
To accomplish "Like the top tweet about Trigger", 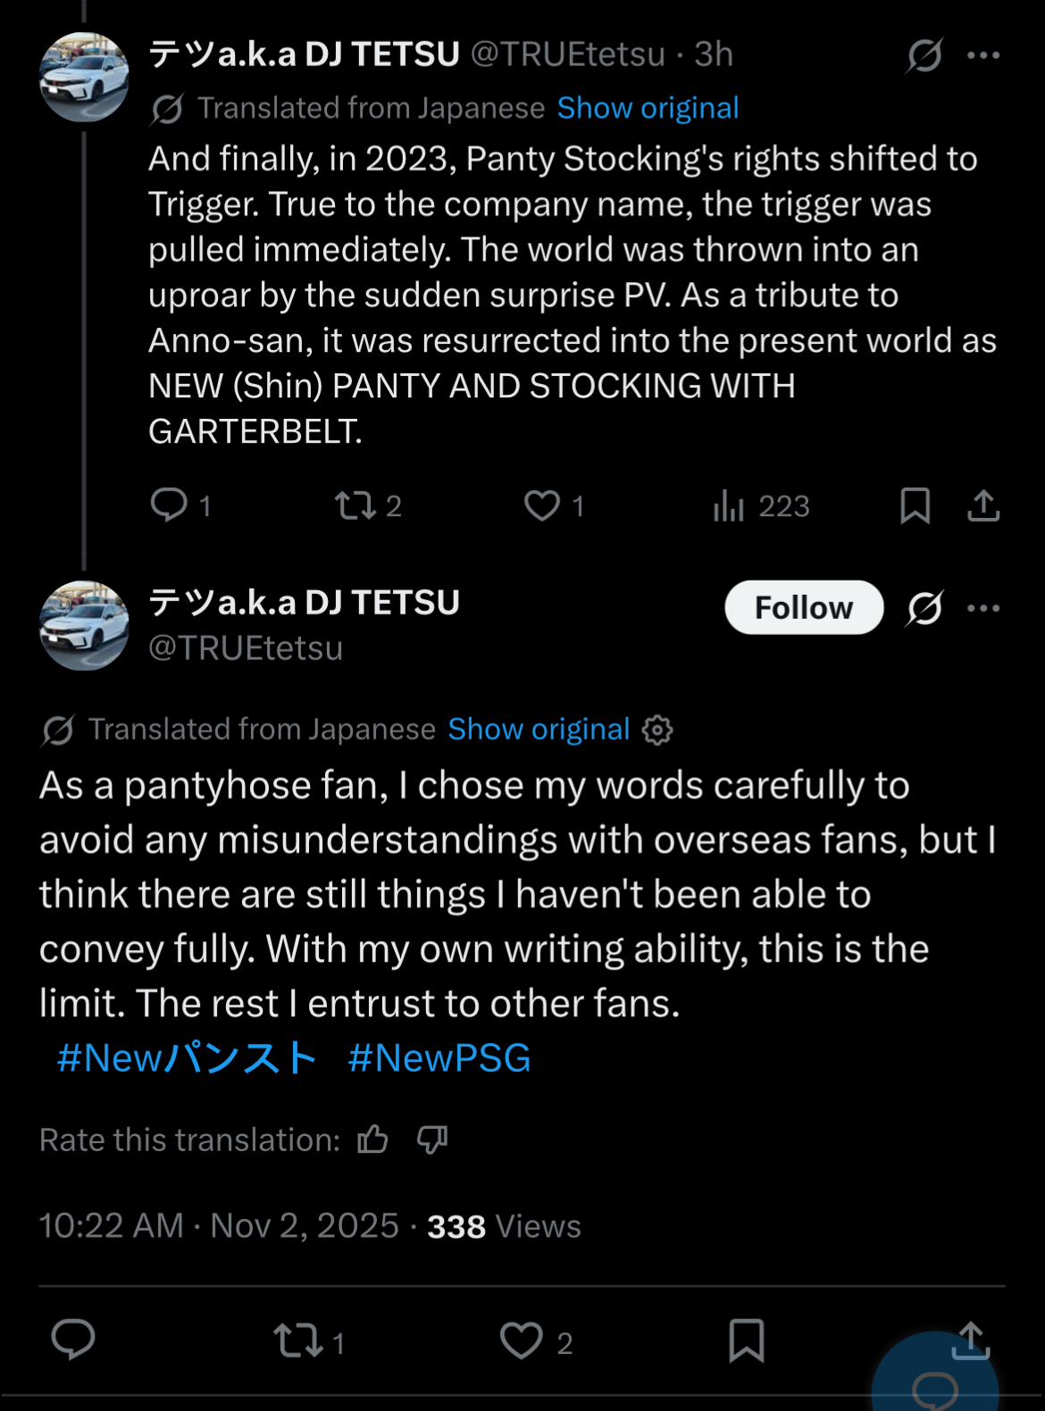I will click(x=542, y=505).
